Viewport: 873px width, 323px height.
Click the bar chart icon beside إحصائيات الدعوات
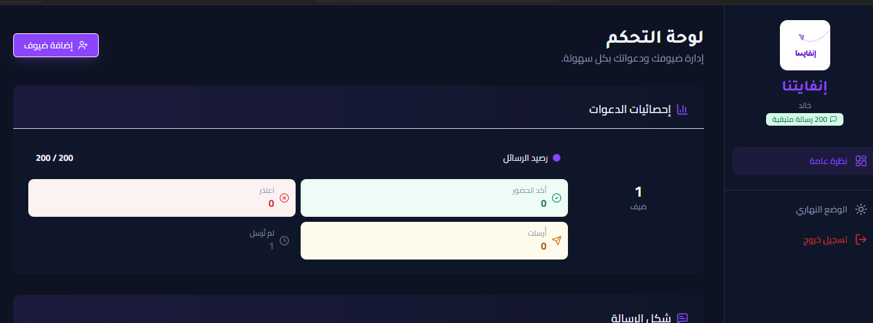point(682,110)
